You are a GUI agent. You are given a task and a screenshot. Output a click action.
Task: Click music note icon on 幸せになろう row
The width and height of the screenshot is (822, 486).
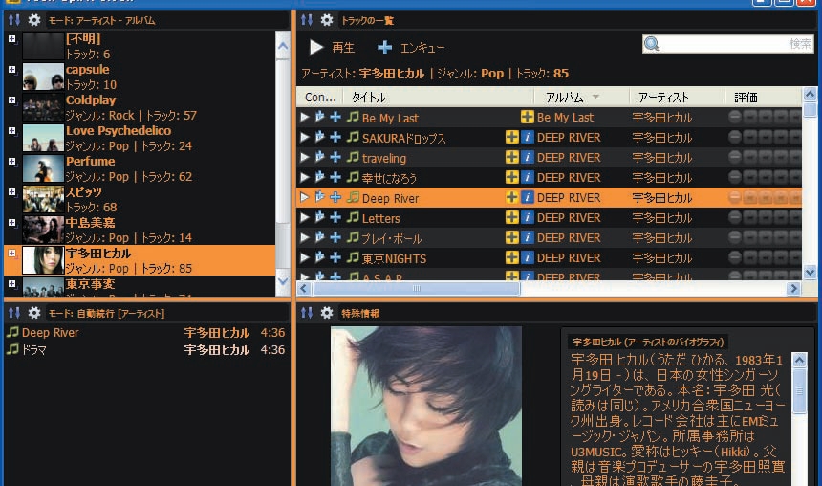[353, 177]
